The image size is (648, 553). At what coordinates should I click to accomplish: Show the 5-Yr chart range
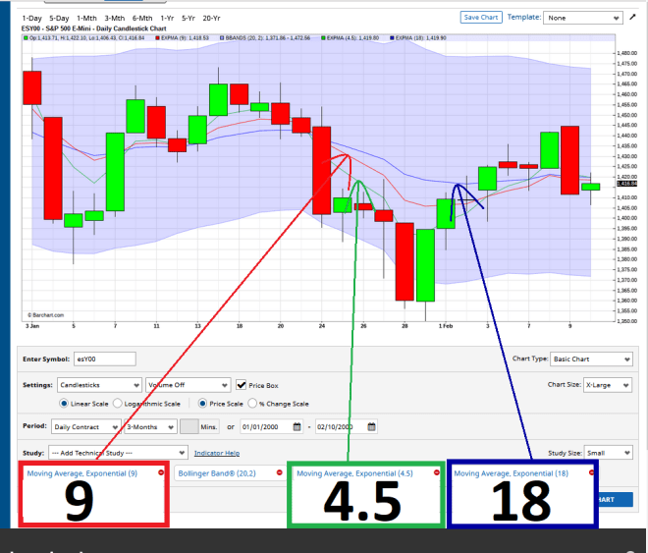click(x=189, y=19)
